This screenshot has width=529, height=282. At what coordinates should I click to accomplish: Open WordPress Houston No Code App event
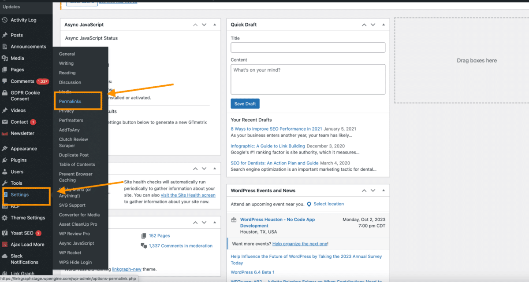278,223
